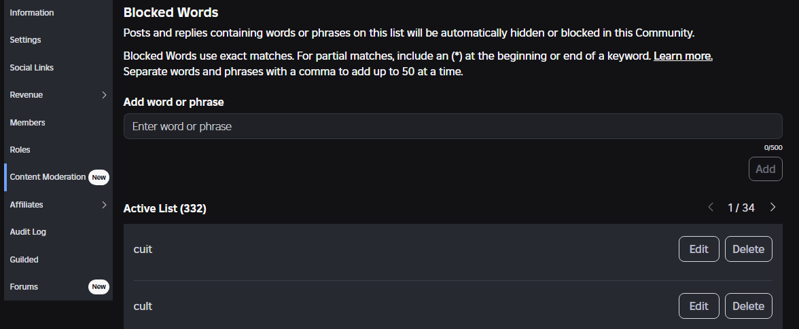The image size is (799, 329).
Task: Open the Guilded section
Action: pyautogui.click(x=24, y=260)
